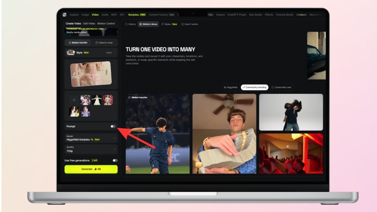Open Image in the top navigation
The image size is (377, 212).
click(85, 15)
